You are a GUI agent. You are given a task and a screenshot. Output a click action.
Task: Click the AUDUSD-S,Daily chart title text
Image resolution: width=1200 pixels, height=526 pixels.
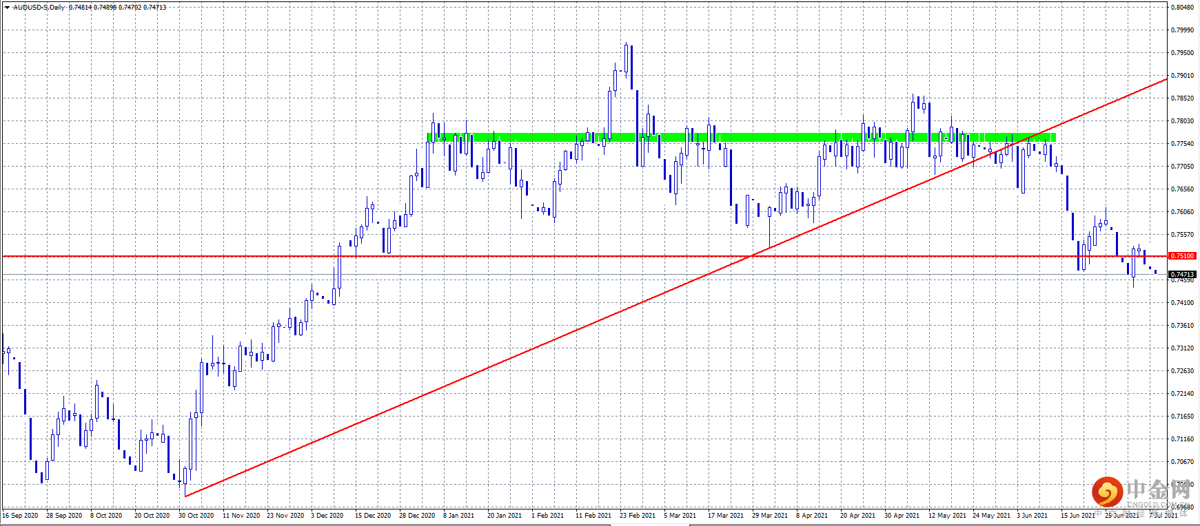pos(39,8)
